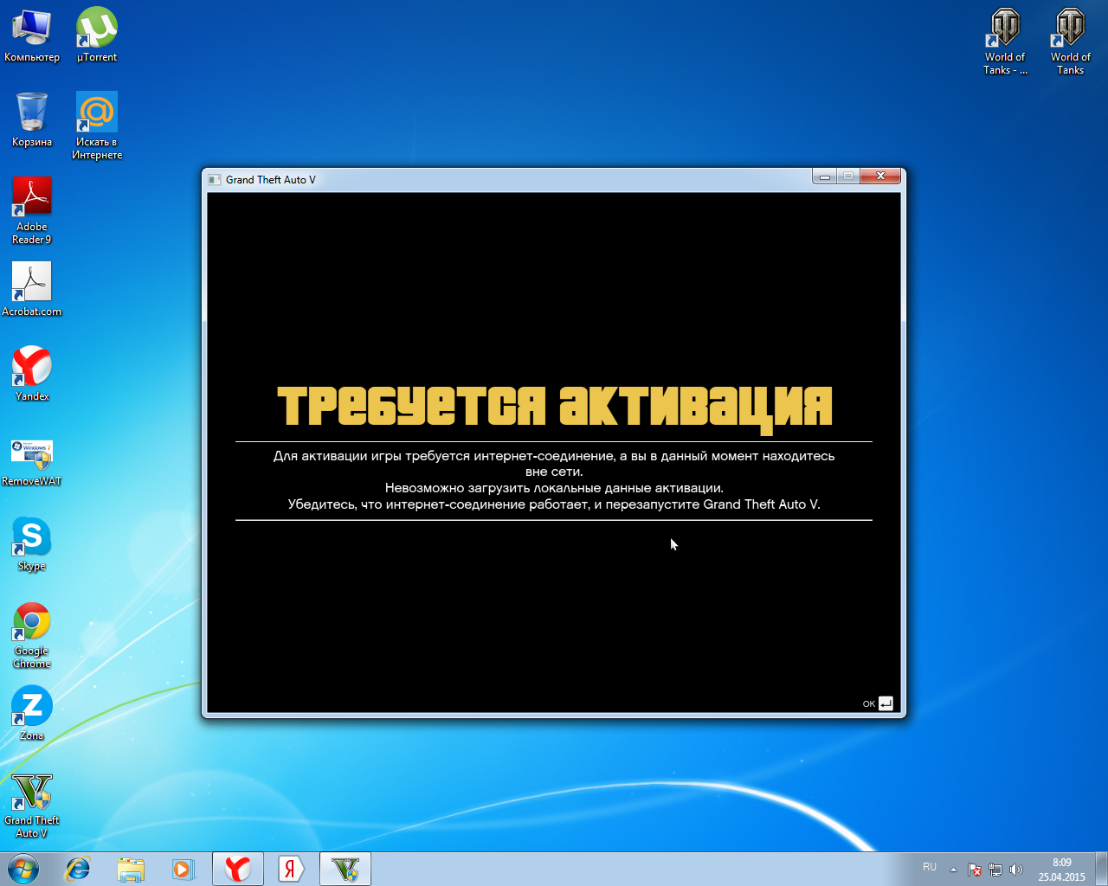The height and width of the screenshot is (886, 1108).
Task: Click the red Я Yandex taskbar button
Action: [291, 869]
